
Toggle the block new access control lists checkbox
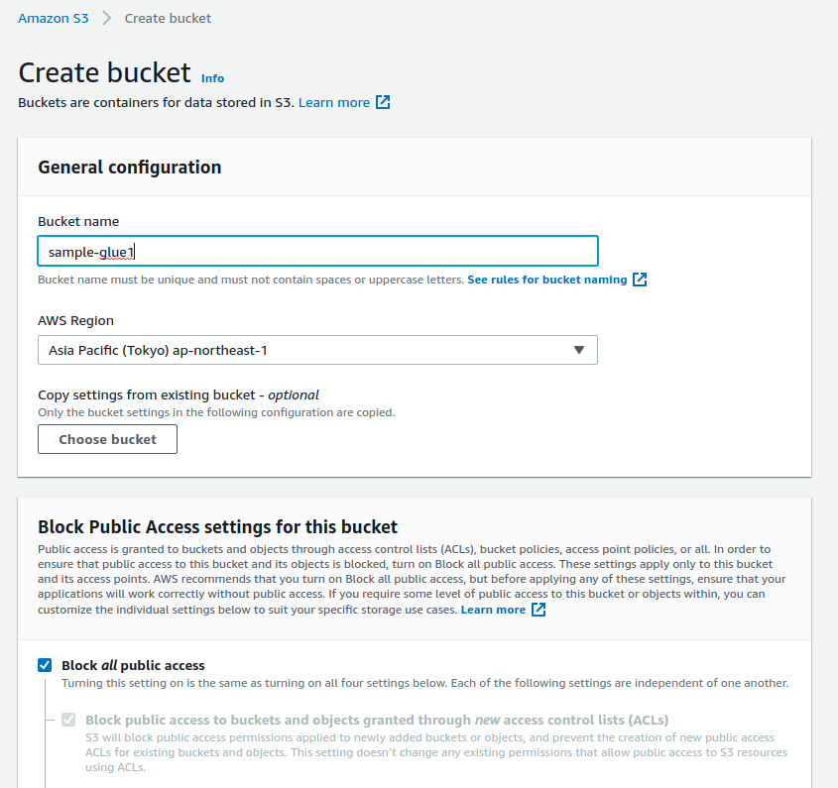[x=68, y=720]
